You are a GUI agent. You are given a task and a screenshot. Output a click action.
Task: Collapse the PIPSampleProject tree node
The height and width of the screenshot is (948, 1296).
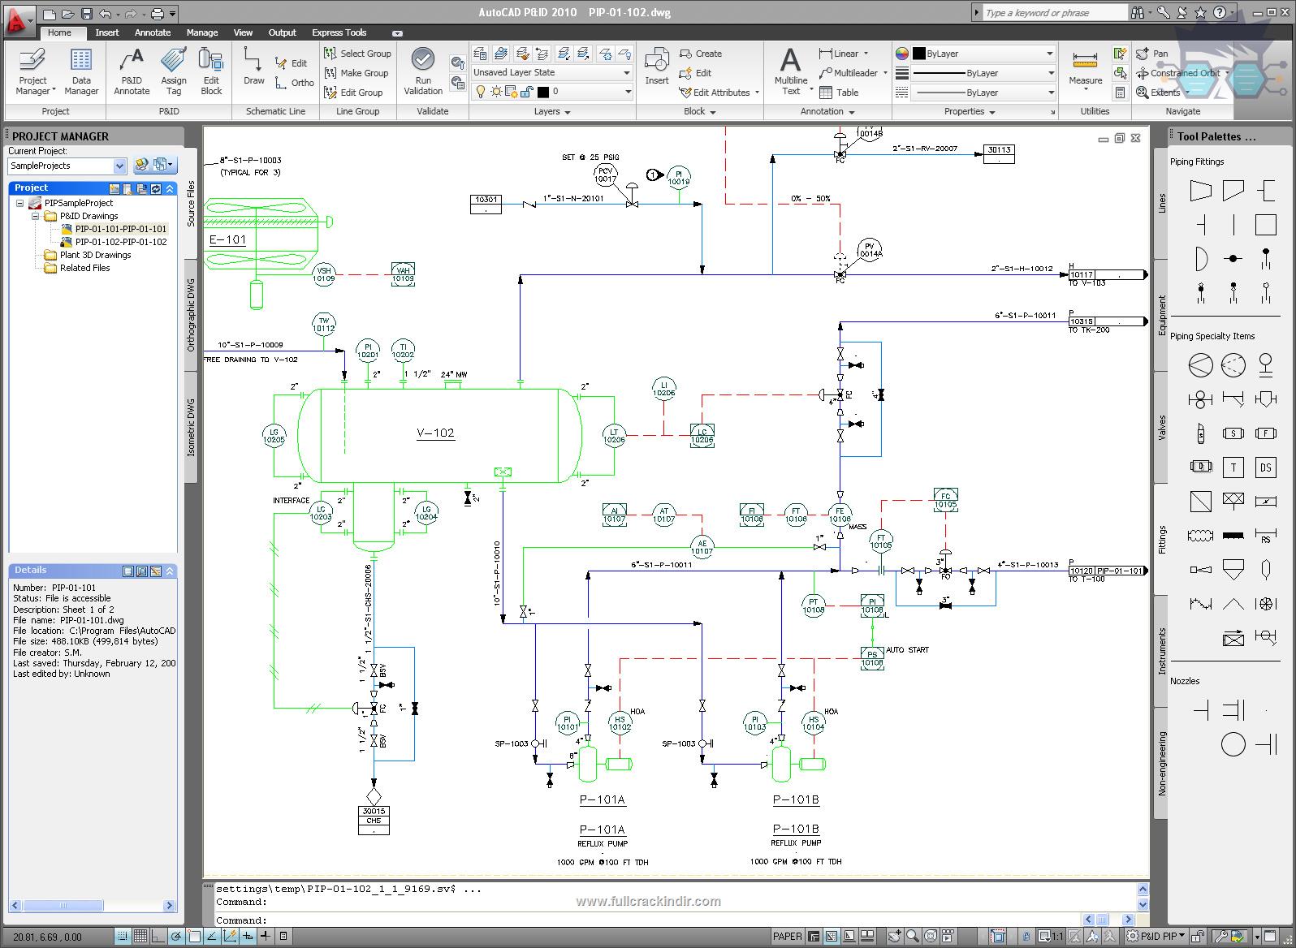click(20, 203)
